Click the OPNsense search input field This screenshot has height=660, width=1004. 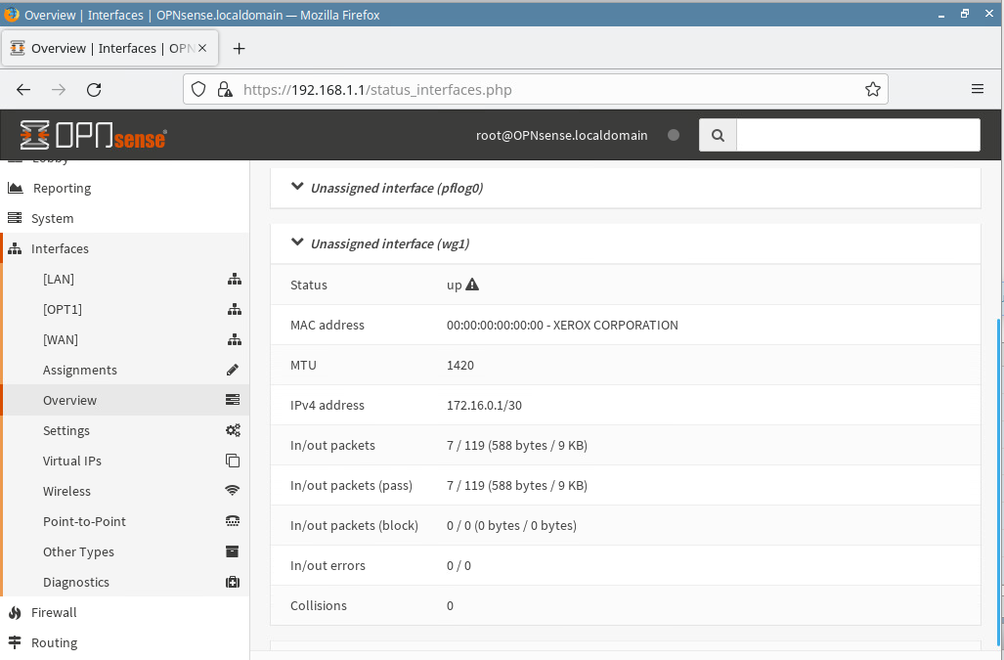pyautogui.click(x=857, y=135)
